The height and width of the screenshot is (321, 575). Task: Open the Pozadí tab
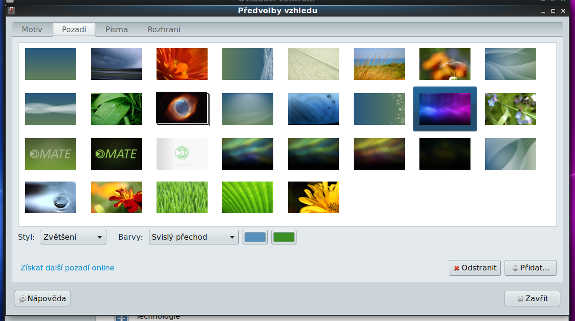pos(74,29)
